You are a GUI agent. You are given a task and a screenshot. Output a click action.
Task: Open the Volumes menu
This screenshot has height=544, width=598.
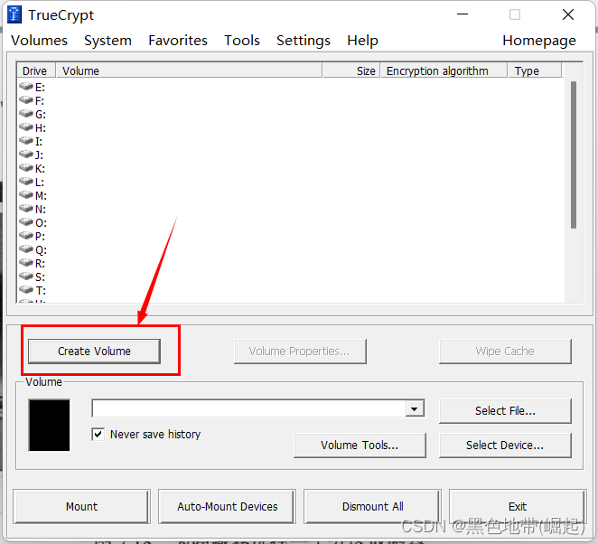(39, 41)
